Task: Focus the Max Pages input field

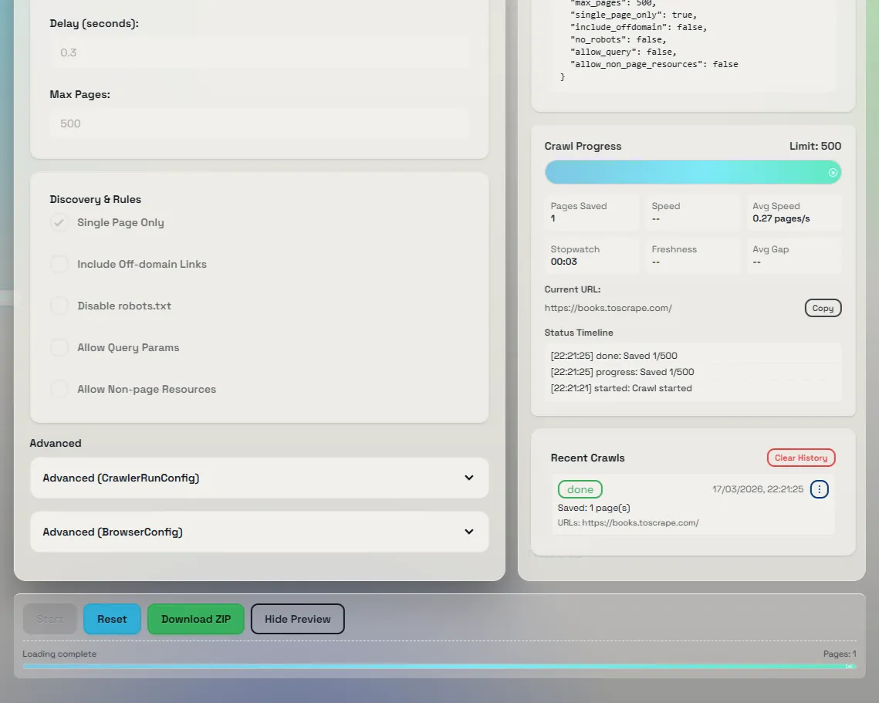Action: click(259, 123)
